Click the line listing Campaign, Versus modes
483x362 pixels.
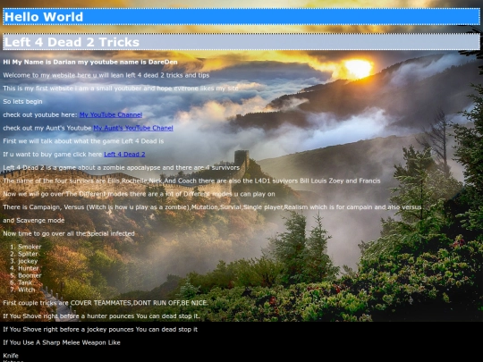tap(212, 207)
